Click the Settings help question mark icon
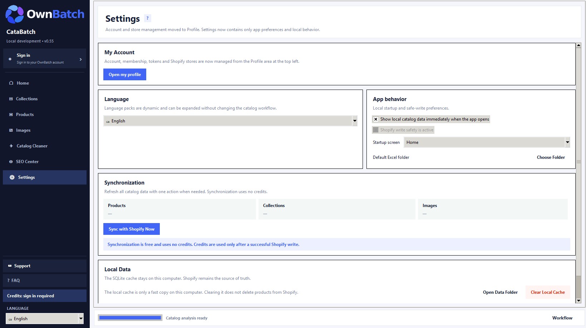 (147, 18)
